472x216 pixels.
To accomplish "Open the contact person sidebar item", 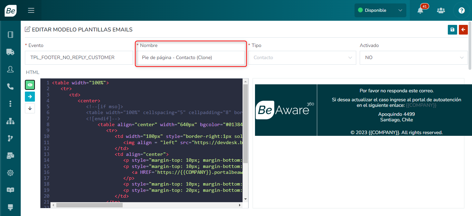I will 10,69.
